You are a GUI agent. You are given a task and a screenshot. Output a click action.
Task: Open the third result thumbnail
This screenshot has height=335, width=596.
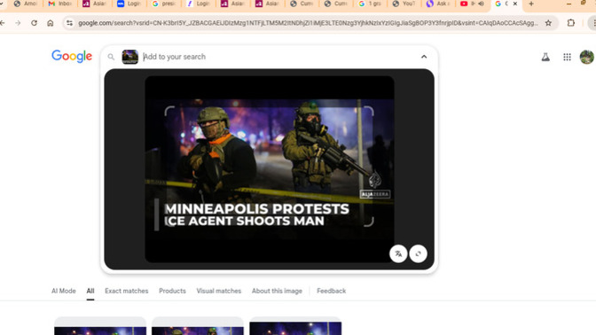tap(295, 326)
